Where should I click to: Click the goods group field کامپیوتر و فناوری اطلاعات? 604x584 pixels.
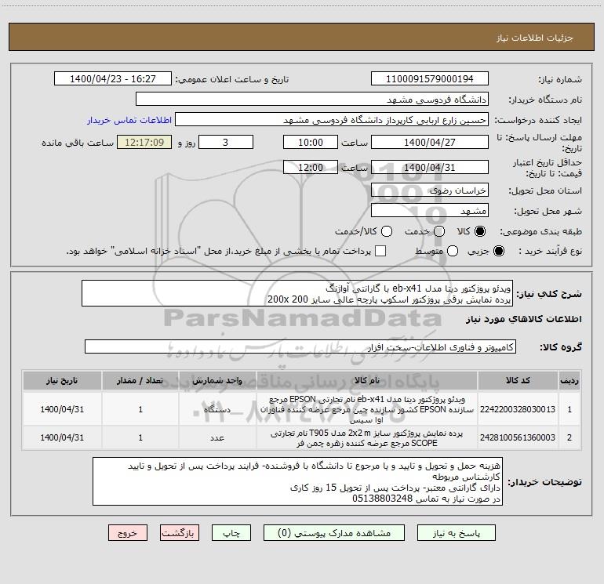(300, 346)
